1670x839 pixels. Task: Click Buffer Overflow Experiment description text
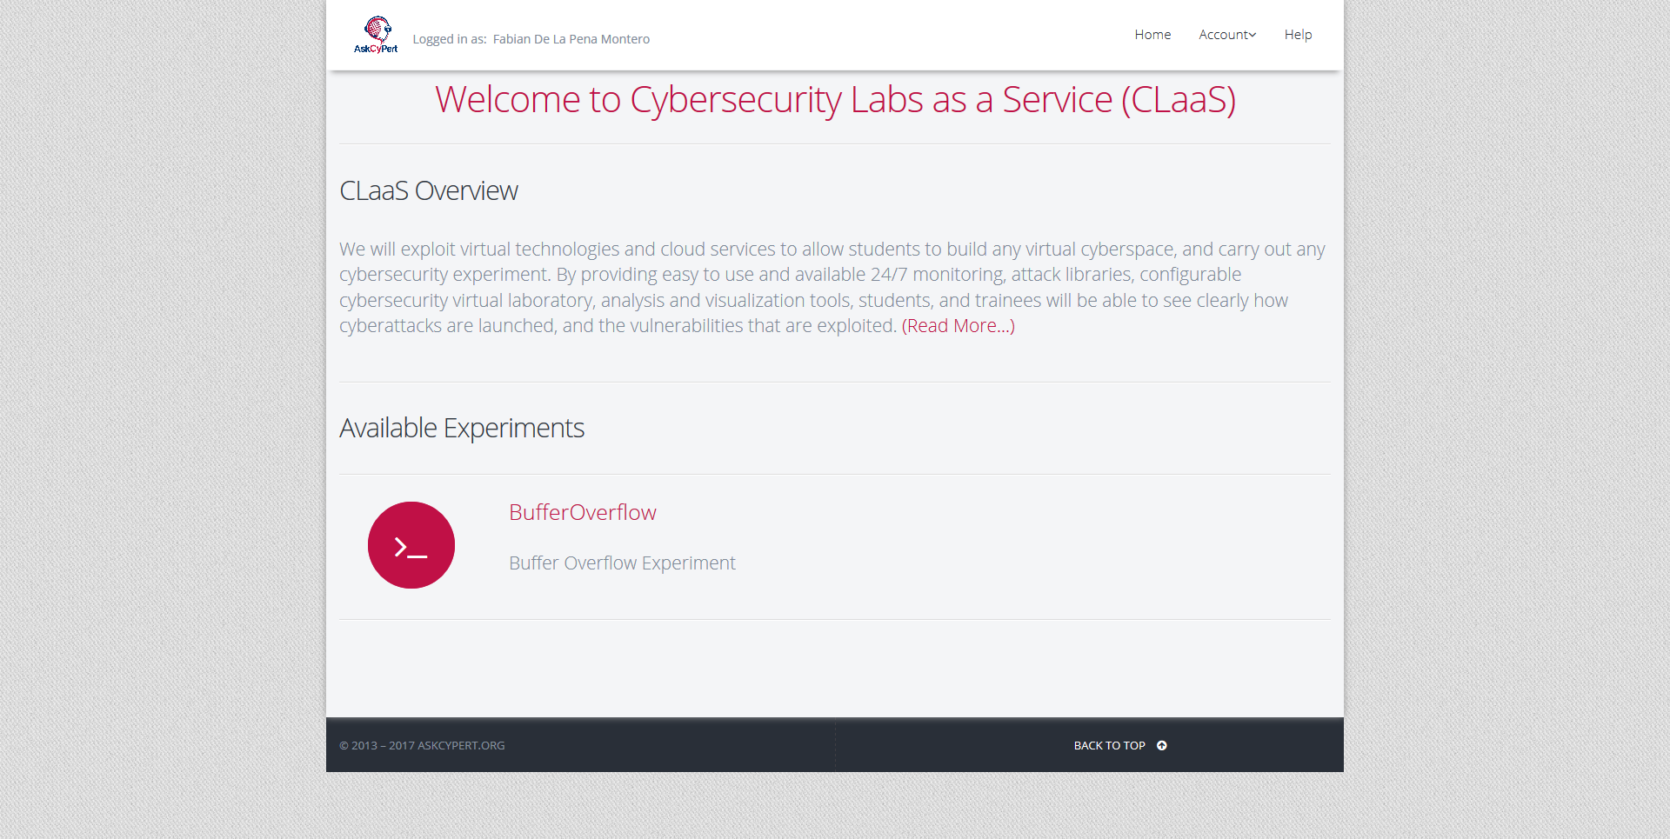tap(621, 563)
